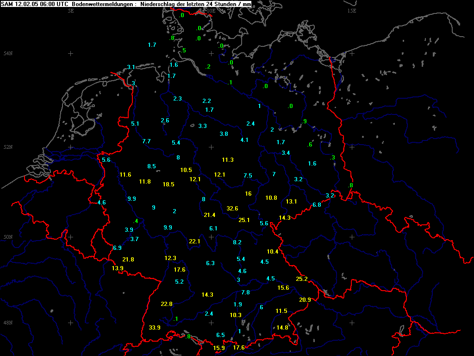The height and width of the screenshot is (356, 474).
Task: Select the 21.4 precipitation reading
Action: [210, 215]
